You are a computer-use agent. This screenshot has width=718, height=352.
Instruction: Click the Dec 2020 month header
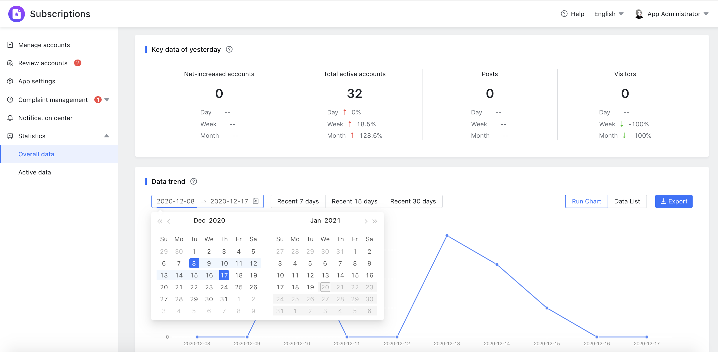tap(209, 220)
